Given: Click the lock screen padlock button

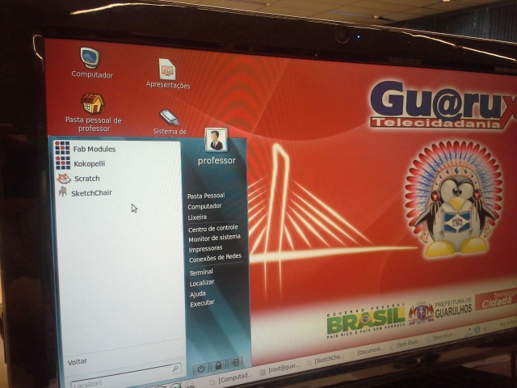Looking at the screenshot, I should 218,365.
